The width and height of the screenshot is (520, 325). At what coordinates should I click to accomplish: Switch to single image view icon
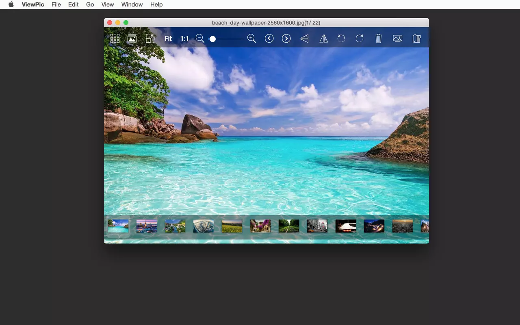132,39
